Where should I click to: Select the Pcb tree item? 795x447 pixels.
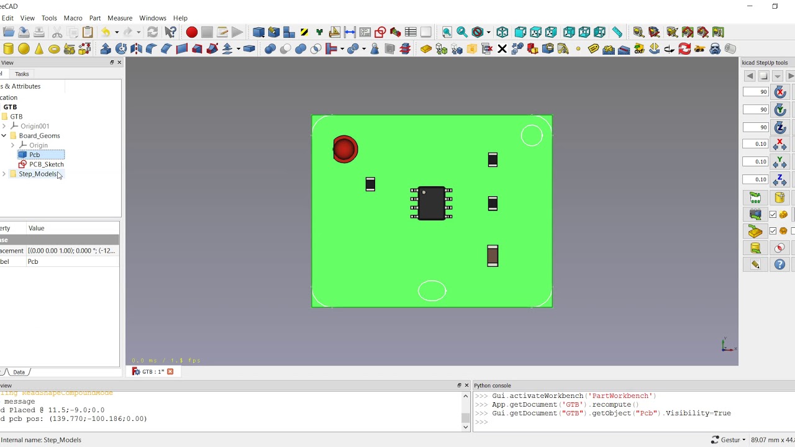[x=35, y=155]
